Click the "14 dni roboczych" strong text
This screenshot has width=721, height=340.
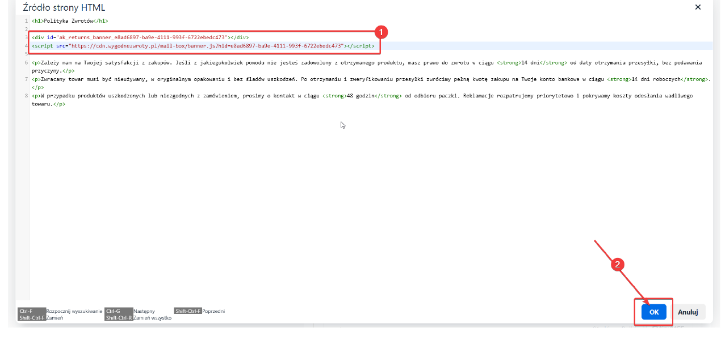[656, 79]
